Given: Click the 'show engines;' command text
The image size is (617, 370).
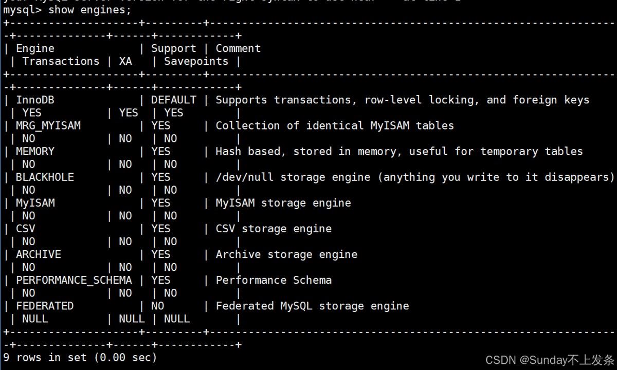Looking at the screenshot, I should pos(90,10).
